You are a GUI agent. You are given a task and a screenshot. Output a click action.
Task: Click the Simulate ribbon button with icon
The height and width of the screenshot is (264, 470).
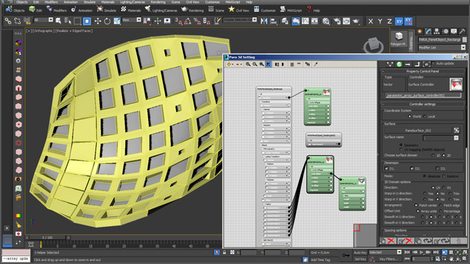106,10
